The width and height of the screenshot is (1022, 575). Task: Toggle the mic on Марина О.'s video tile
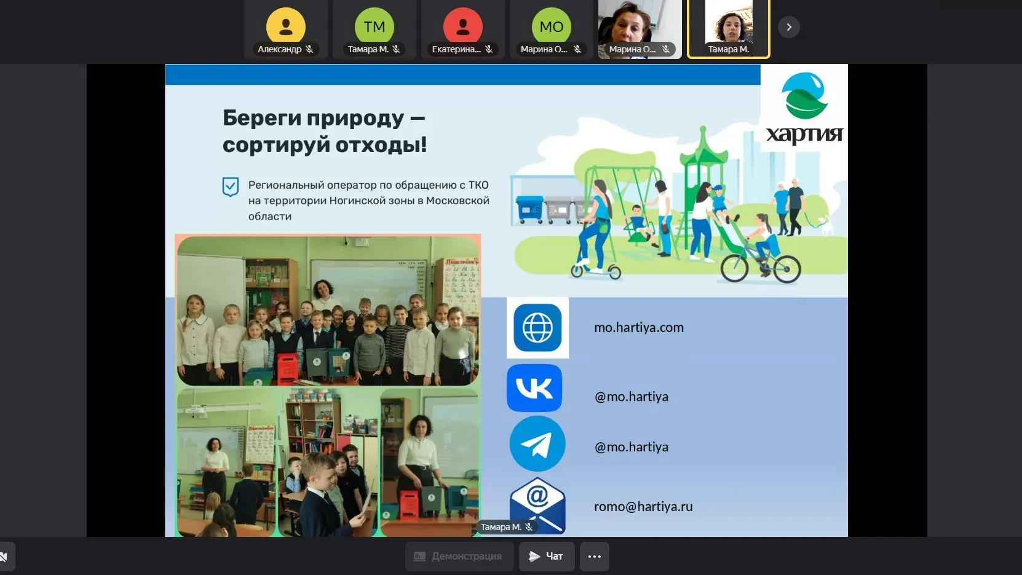[667, 49]
